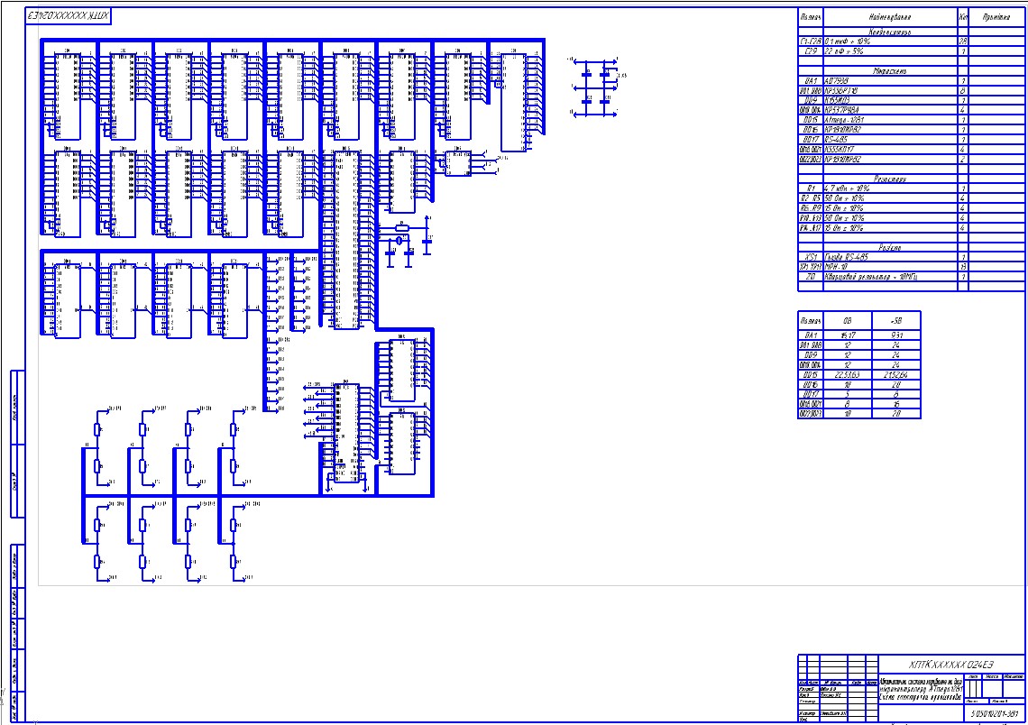This screenshot has height=725, width=1028.
Task: Click the C29 designator cell
Action: [x=811, y=51]
